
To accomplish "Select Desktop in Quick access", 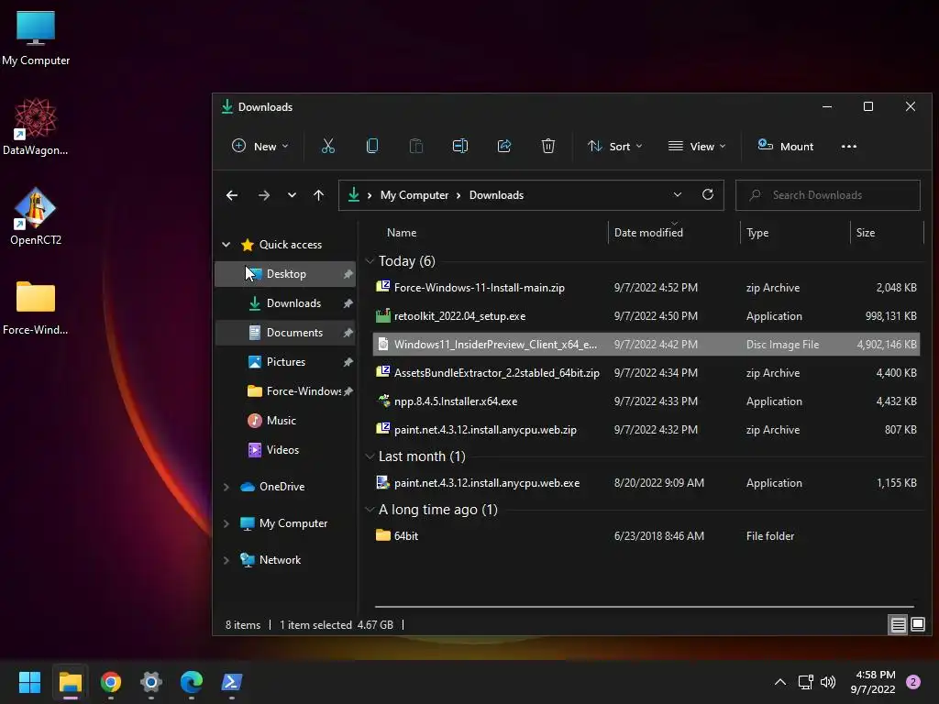I will [285, 274].
